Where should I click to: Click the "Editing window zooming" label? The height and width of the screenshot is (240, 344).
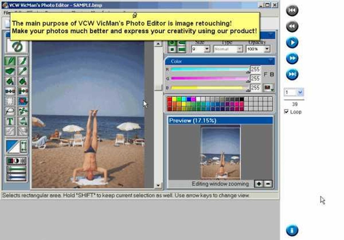click(x=220, y=184)
